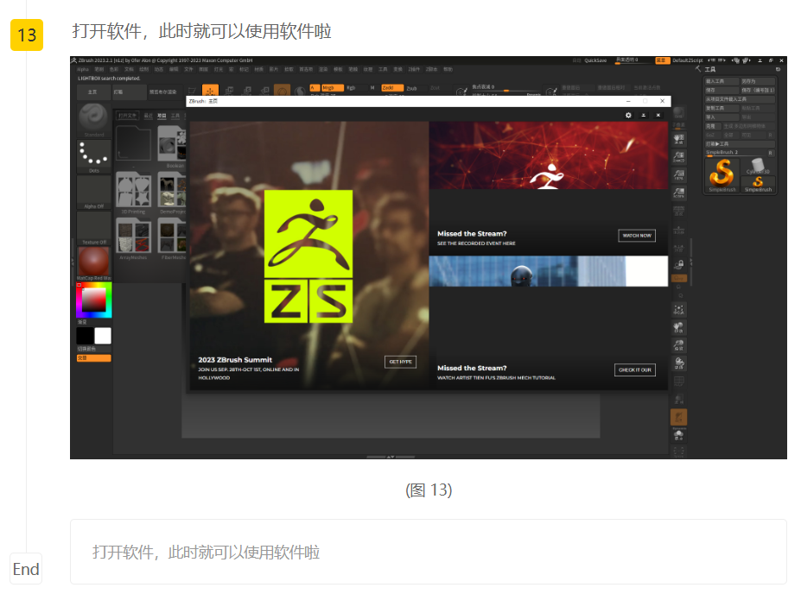Pick a color in the color picker square

[92, 300]
